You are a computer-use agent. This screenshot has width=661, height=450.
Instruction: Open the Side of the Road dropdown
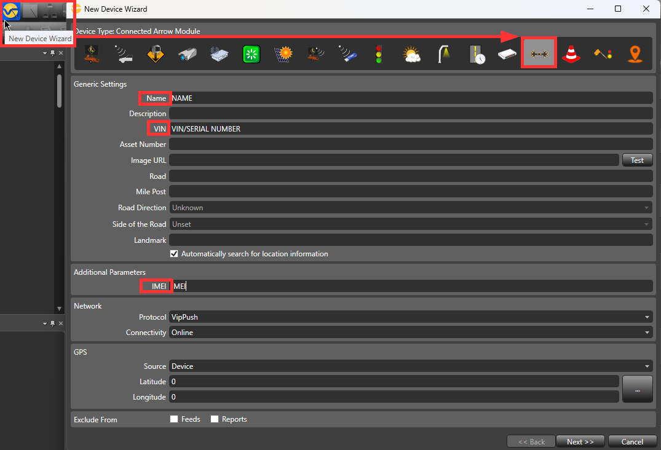647,224
